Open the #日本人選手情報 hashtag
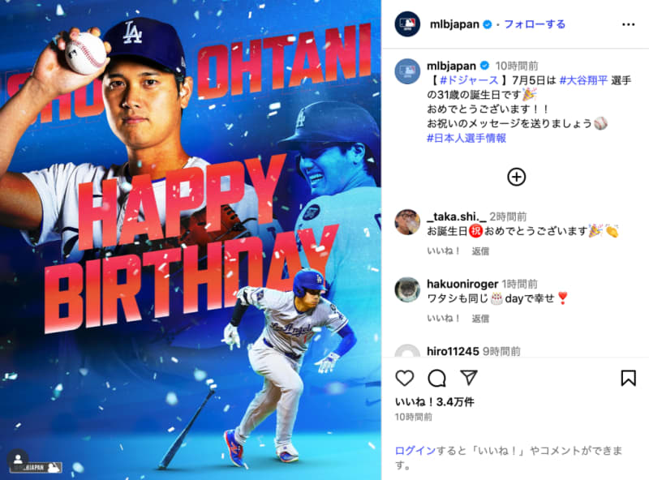This screenshot has height=480, width=649. click(x=466, y=138)
